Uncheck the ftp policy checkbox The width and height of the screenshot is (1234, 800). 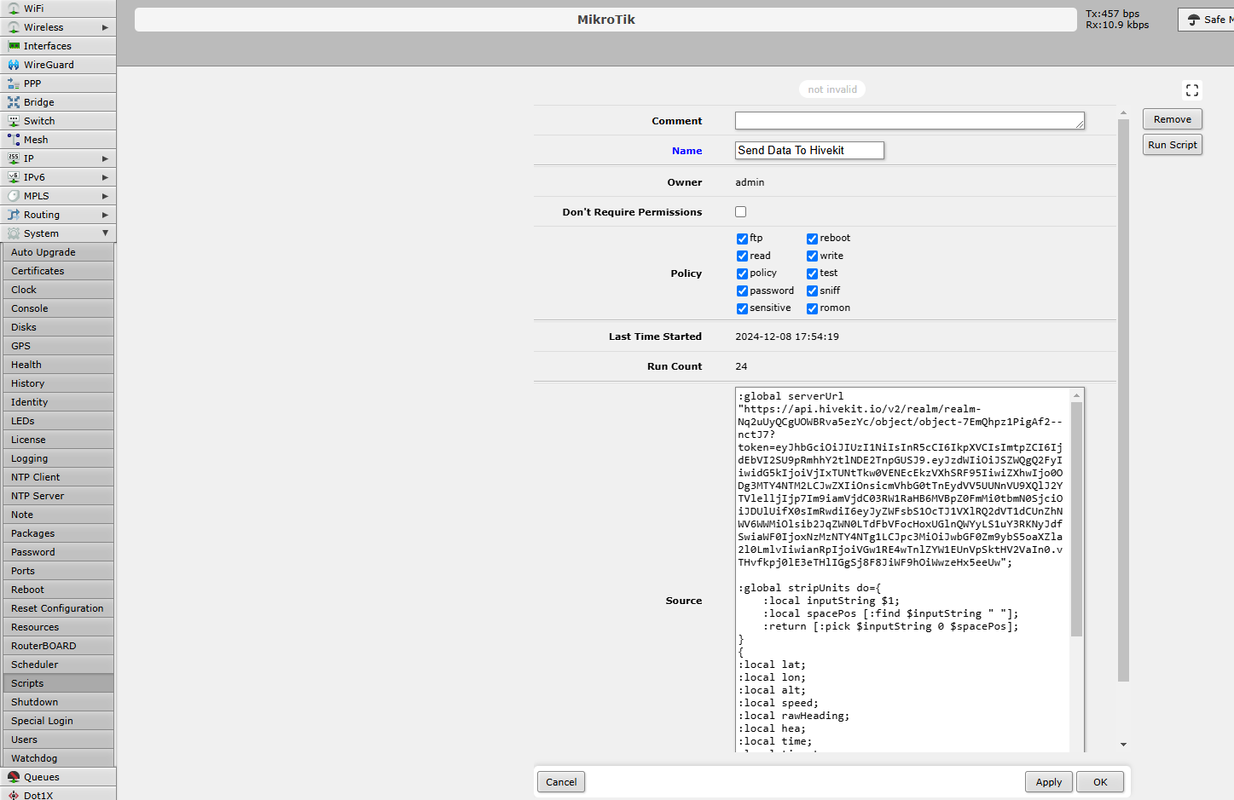tap(742, 239)
